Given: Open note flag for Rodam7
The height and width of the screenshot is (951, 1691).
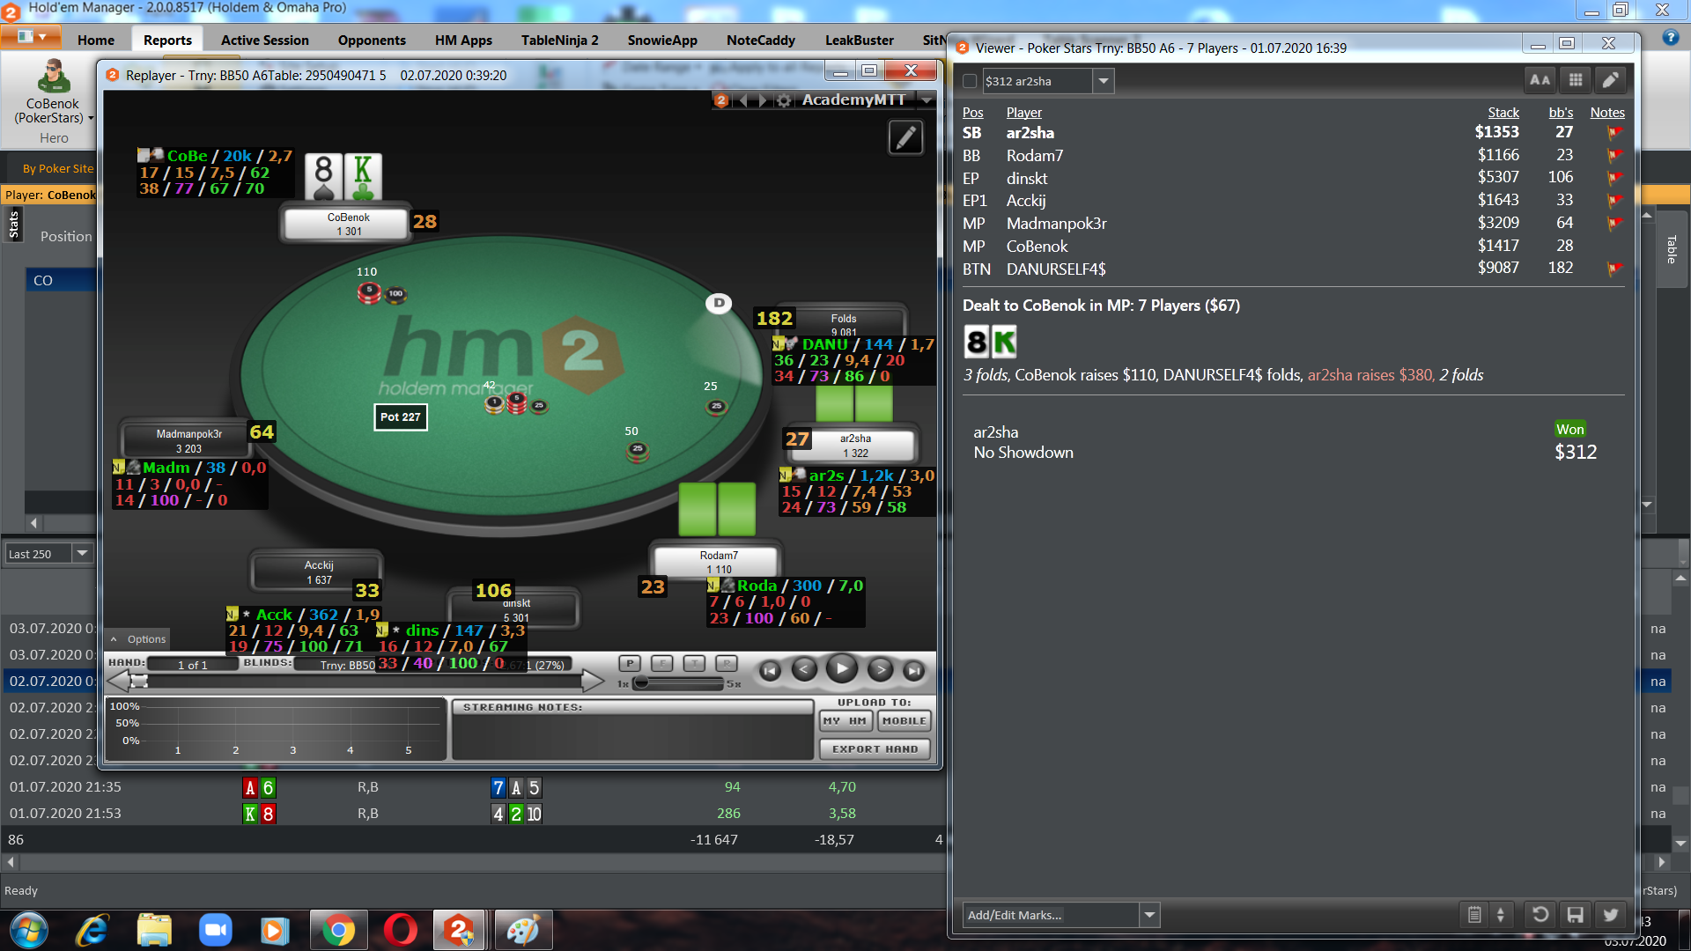Looking at the screenshot, I should coord(1615,156).
